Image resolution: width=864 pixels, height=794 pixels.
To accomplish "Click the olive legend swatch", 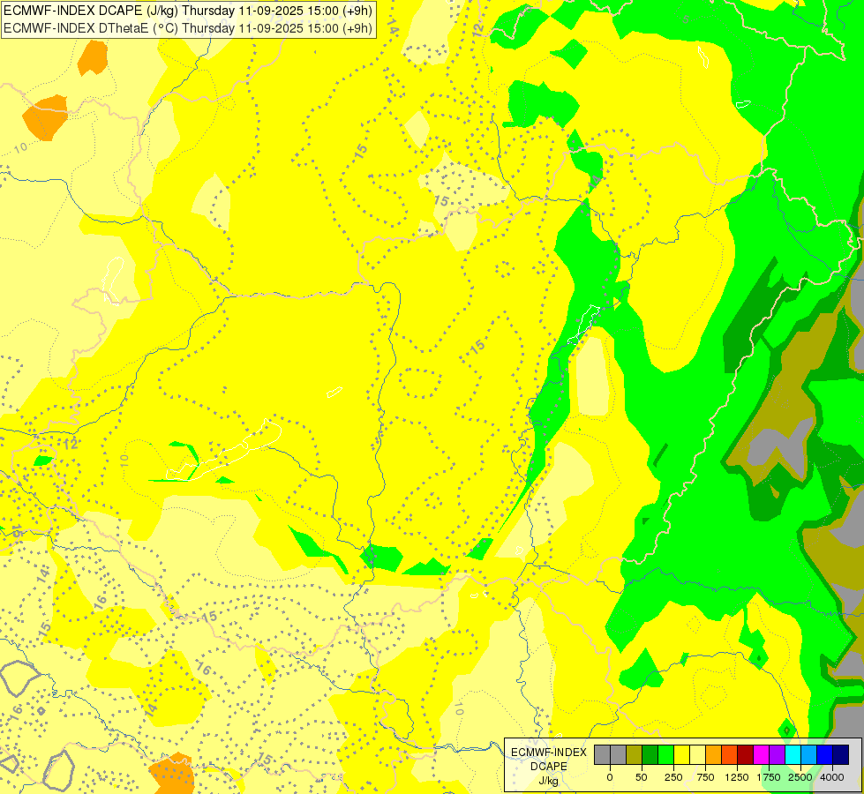I will (634, 754).
